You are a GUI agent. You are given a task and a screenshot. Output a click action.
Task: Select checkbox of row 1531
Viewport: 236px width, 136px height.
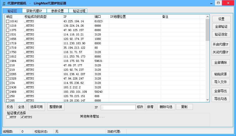(x=8, y=34)
